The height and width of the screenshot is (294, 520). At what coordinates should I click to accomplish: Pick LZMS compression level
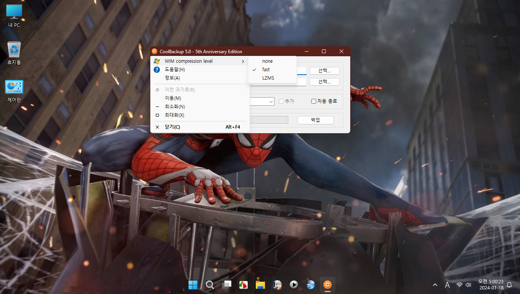(x=272, y=78)
